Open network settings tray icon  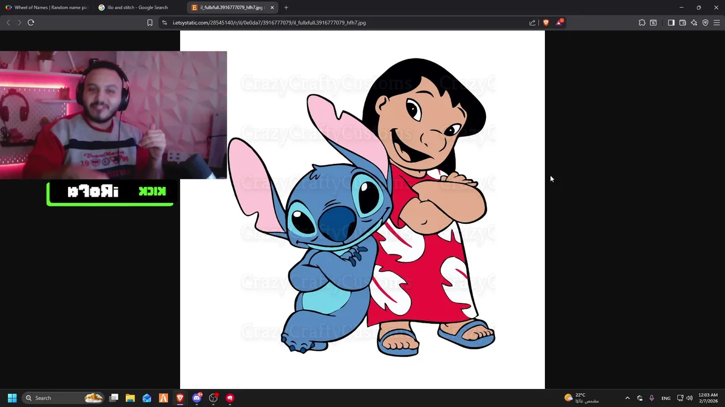(680, 398)
